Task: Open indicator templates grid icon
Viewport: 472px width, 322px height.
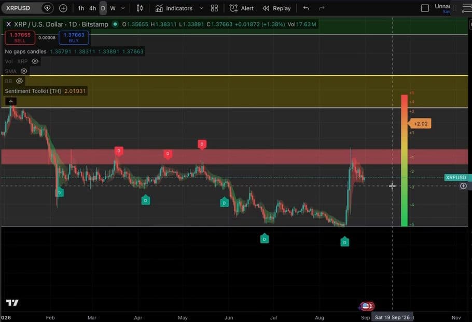Action: coord(214,8)
